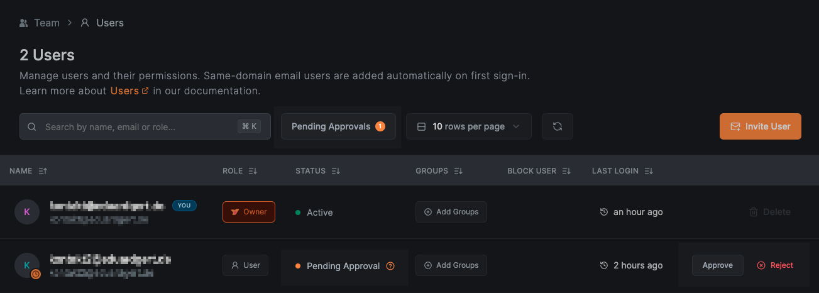Click the Invite User button
This screenshot has width=819, height=293.
point(760,126)
